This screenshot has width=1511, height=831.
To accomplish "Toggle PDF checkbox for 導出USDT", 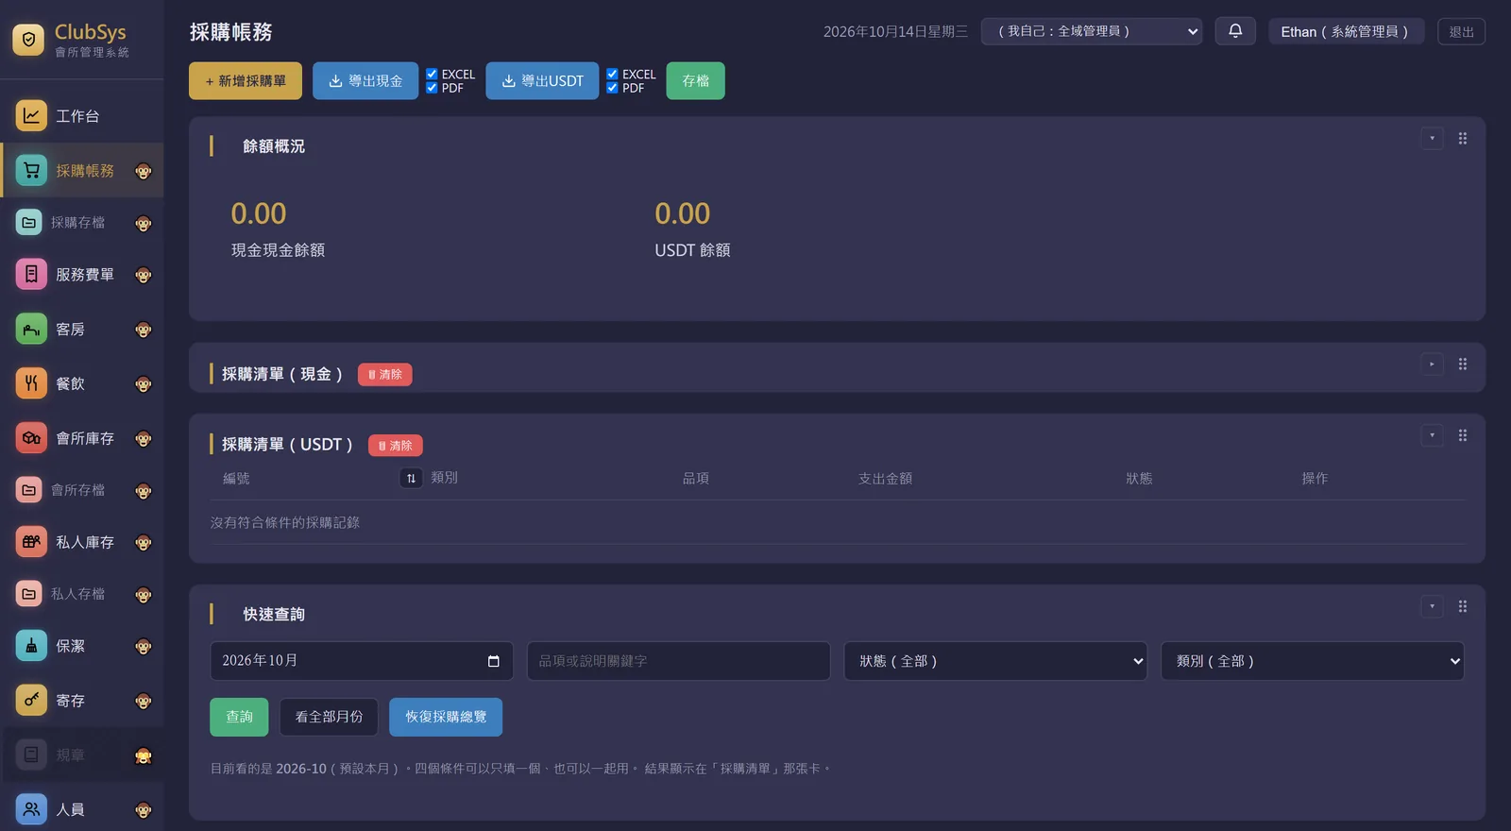I will click(x=612, y=88).
